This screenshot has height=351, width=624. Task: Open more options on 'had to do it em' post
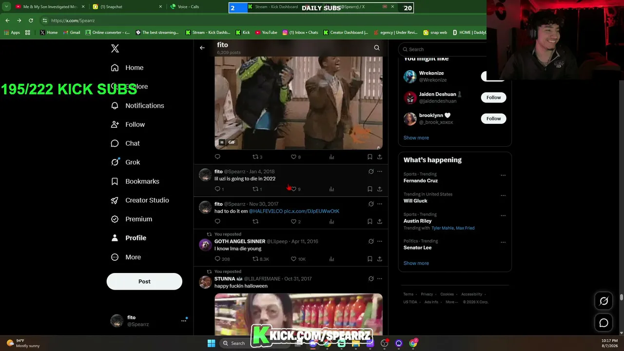click(380, 204)
